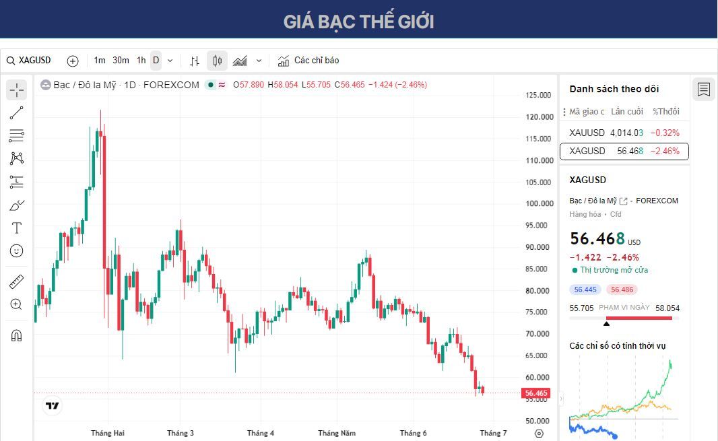Screen dimensions: 718x441
Task: Click the TradingView logo on chart
Action: 53,405
